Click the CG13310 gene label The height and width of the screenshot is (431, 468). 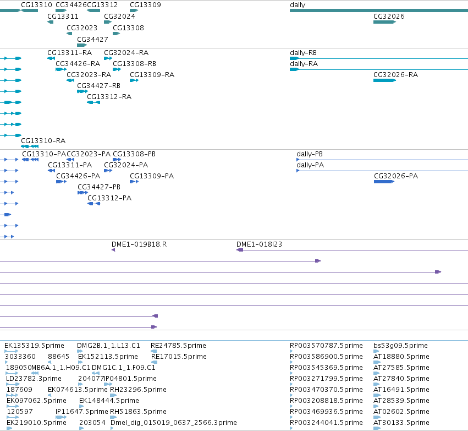[x=36, y=5]
